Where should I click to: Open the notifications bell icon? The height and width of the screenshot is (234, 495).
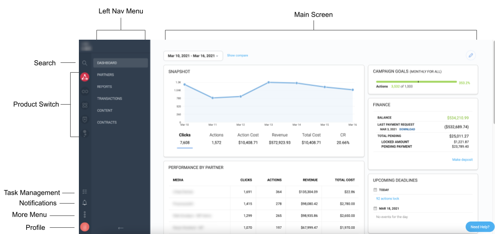85,203
